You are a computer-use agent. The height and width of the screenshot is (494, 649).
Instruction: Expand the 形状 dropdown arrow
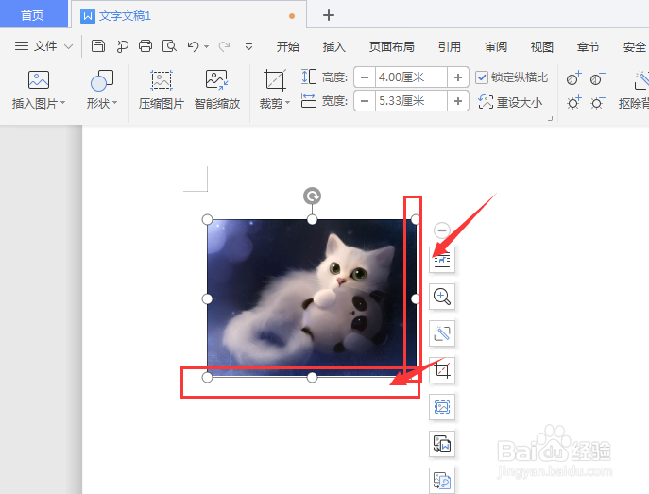(x=115, y=102)
